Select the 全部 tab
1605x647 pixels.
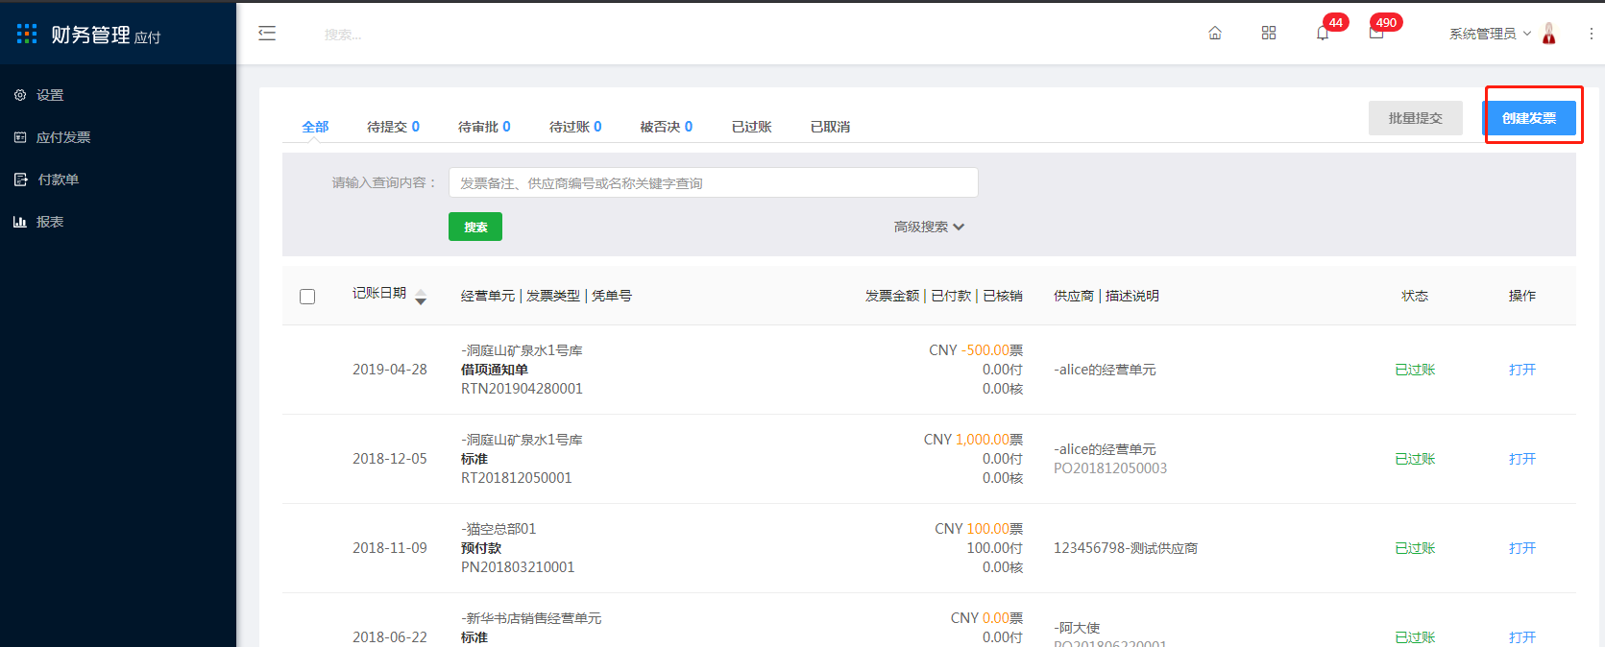point(315,127)
